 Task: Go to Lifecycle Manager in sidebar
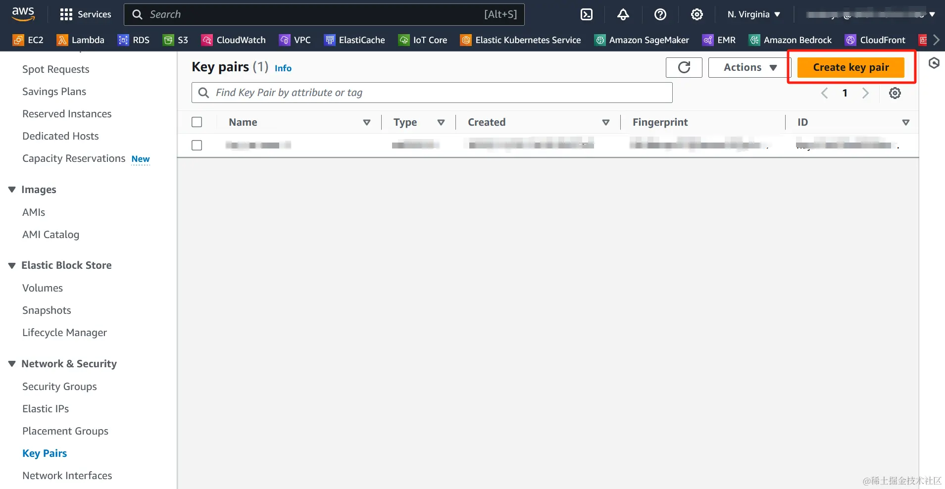click(64, 333)
